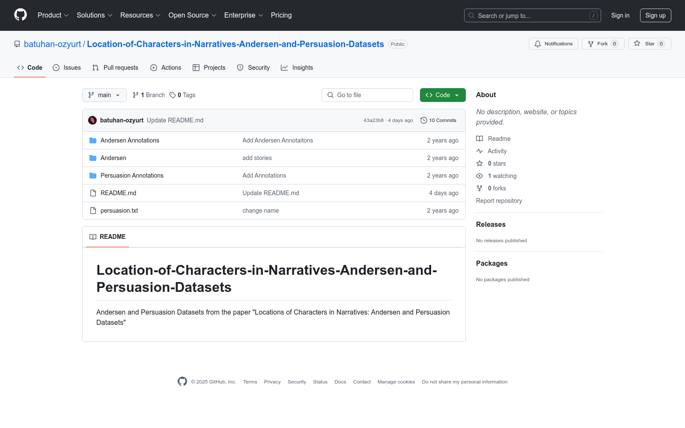Go to the Pricing page
Screen dimensions: 685x428
click(281, 15)
